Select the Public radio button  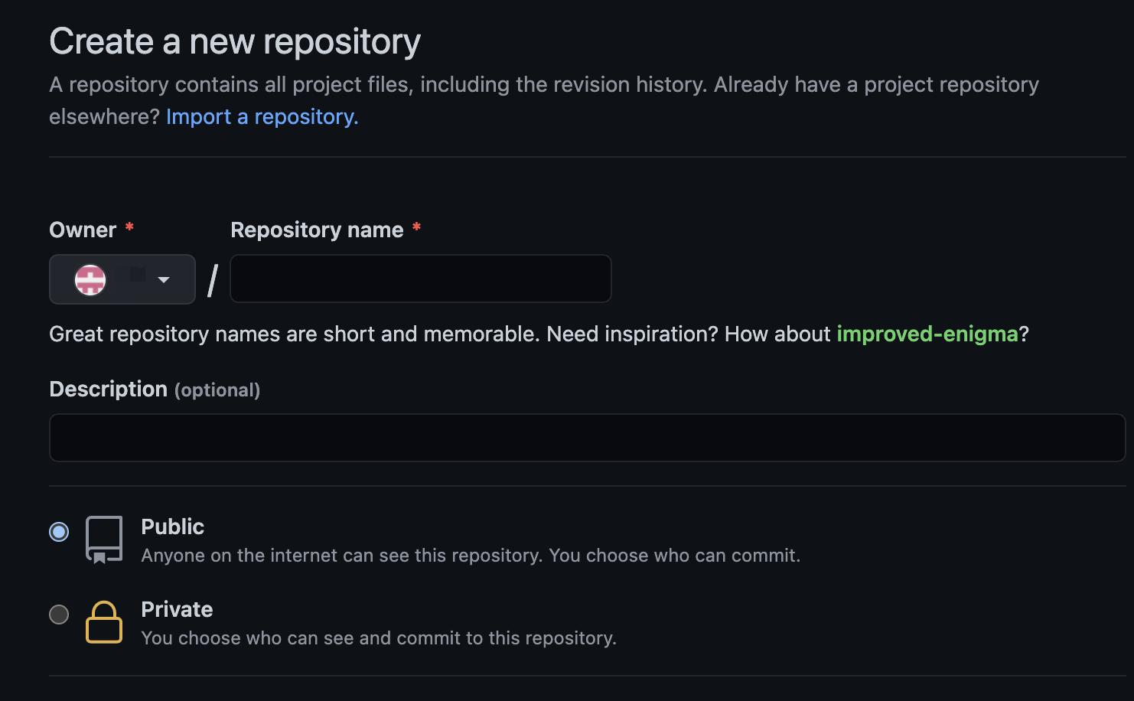59,531
